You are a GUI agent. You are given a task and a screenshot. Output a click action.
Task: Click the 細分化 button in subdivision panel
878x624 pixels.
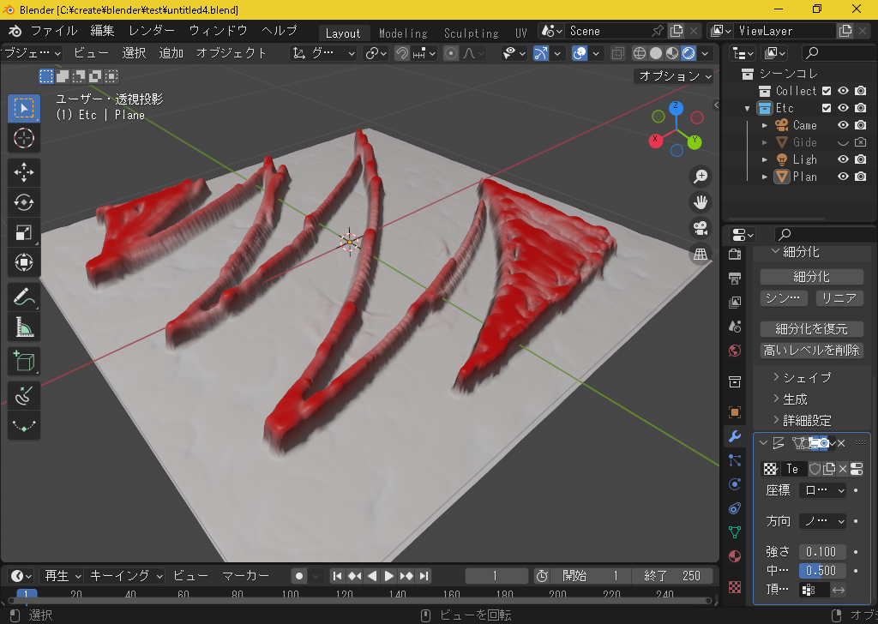pyautogui.click(x=811, y=276)
